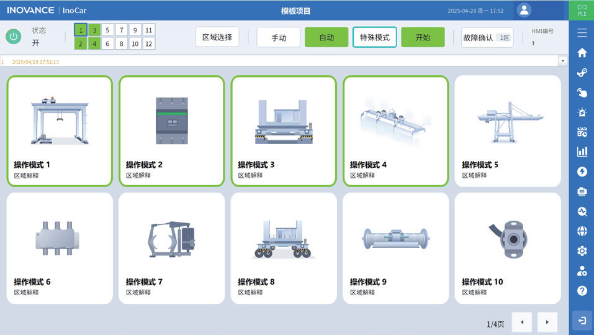Expand the message log dropdown arrow
The image size is (594, 335).
pyautogui.click(x=562, y=61)
